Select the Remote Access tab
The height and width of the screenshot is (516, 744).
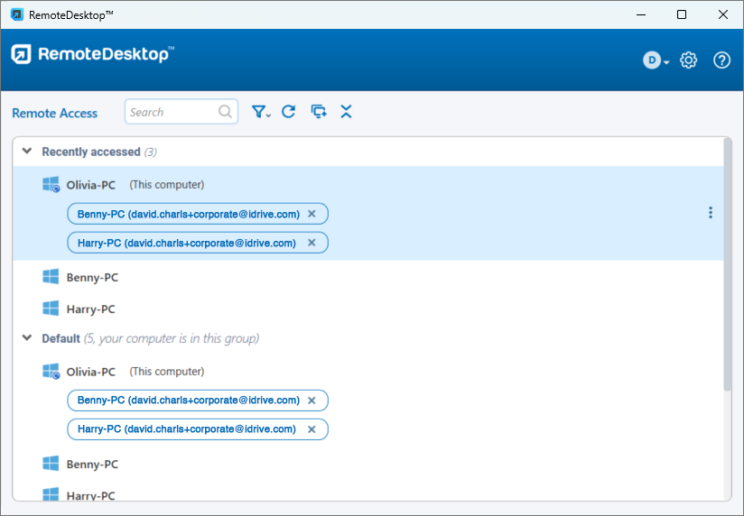(54, 113)
